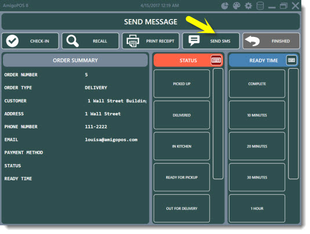Screen dimensions: 310x234
Task: Click the Ready Time list scrollbar
Action: [x=293, y=124]
